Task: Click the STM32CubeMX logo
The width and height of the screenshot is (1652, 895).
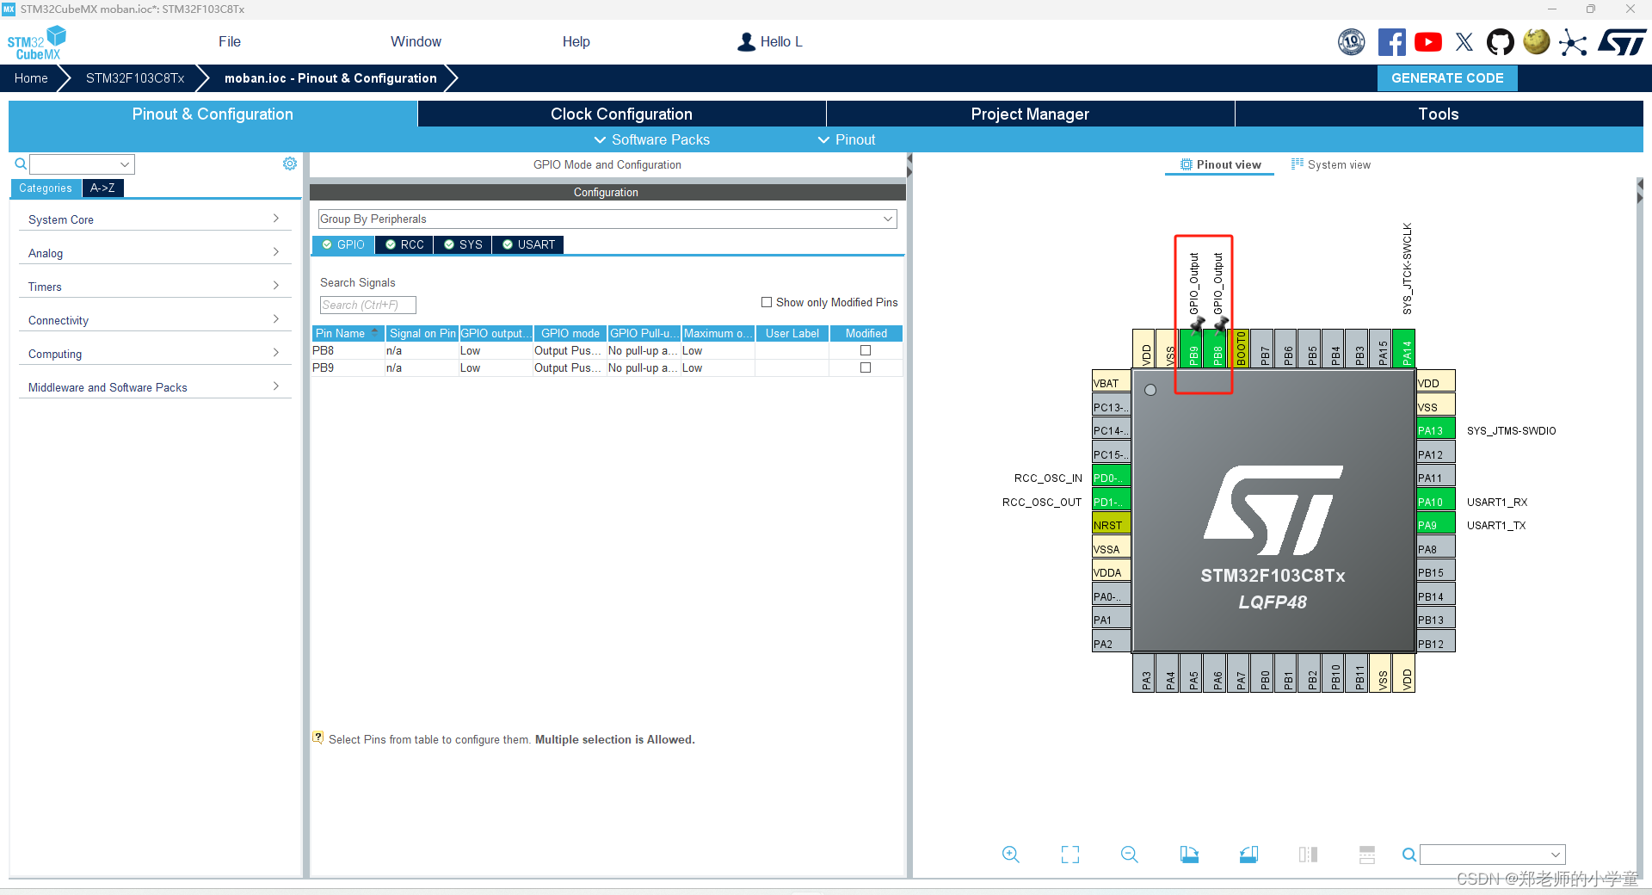Action: pos(37,43)
